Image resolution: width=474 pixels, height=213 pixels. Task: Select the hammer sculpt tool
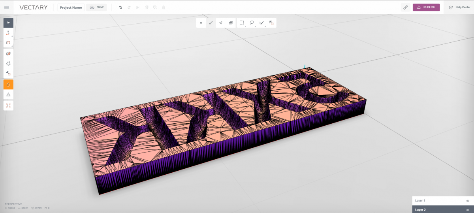pyautogui.click(x=8, y=74)
